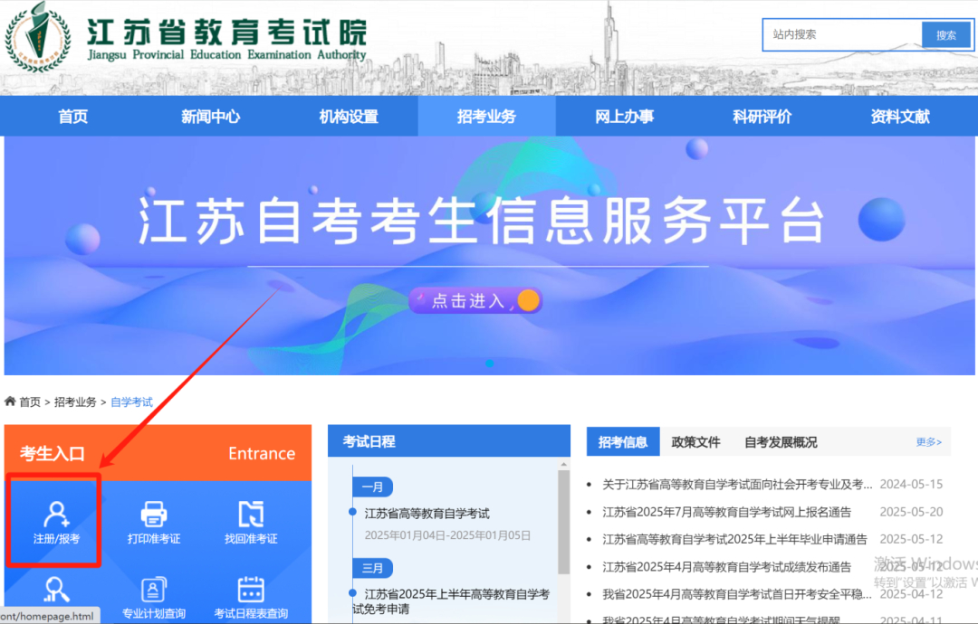Click the banner carousel indicator dot
Screen dimensions: 978x624
[490, 363]
